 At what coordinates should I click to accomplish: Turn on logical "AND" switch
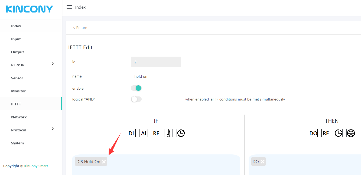pyautogui.click(x=136, y=99)
